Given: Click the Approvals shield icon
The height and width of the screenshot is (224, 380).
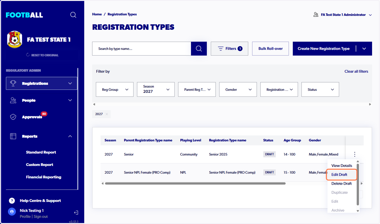Looking at the screenshot, I should (13, 117).
